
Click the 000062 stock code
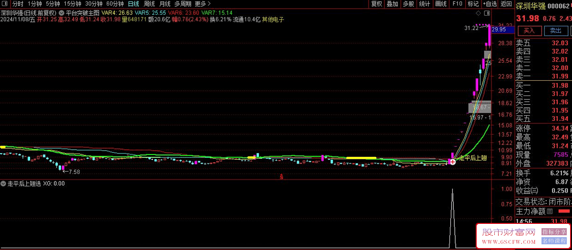click(x=559, y=6)
